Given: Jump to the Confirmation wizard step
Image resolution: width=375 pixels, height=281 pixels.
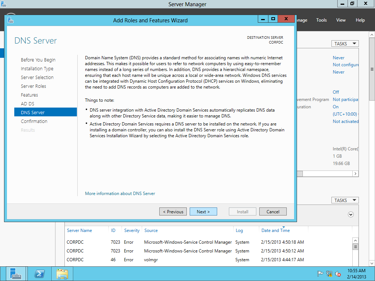Looking at the screenshot, I should [34, 121].
